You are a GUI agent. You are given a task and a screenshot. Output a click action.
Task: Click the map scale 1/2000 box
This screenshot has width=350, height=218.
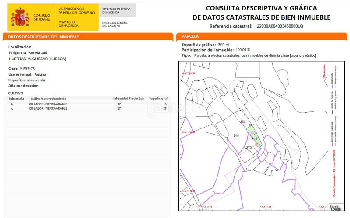tap(335, 208)
